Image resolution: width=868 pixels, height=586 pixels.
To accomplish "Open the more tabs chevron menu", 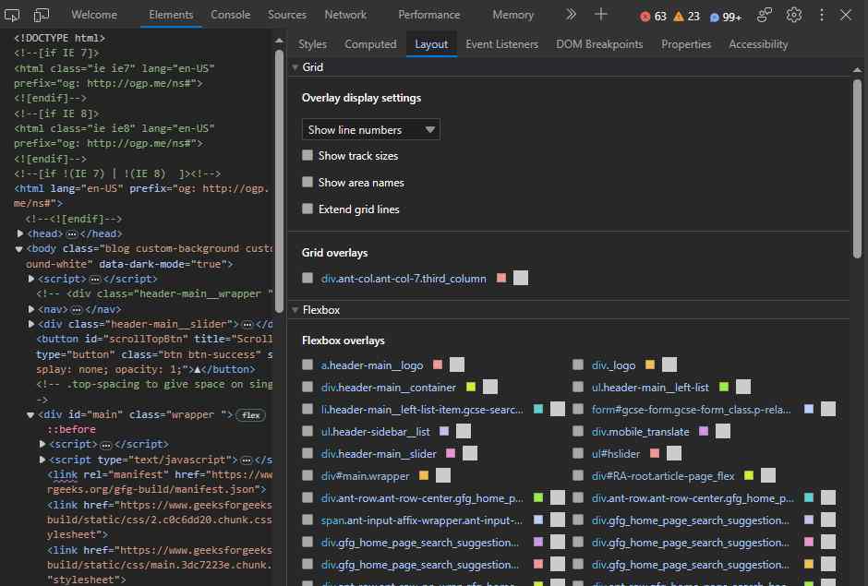I will [571, 15].
